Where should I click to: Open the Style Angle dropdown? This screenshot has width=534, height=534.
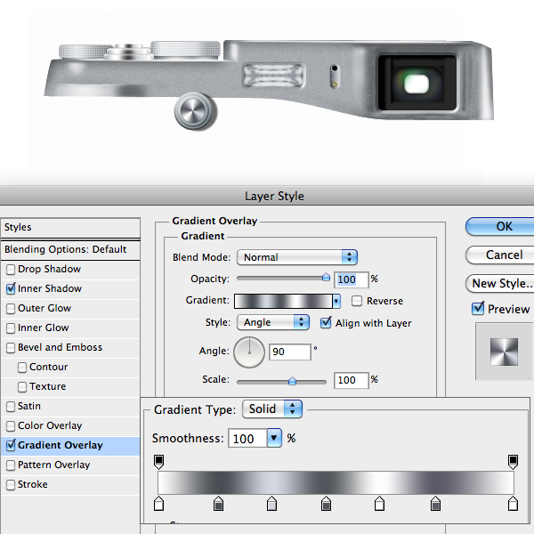point(273,322)
